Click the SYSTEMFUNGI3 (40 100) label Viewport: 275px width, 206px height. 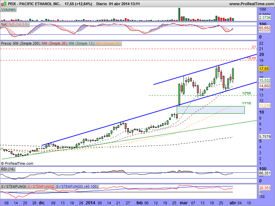[77, 186]
